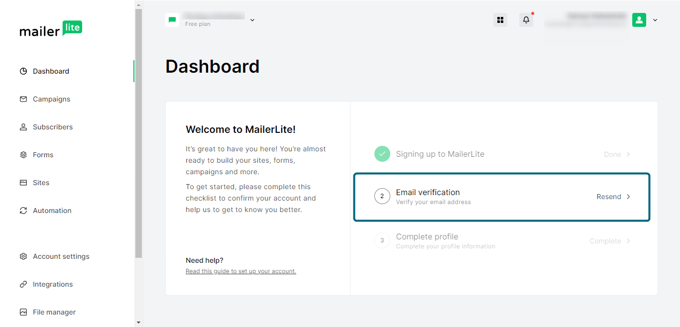Open the apps grid icon

click(x=500, y=20)
